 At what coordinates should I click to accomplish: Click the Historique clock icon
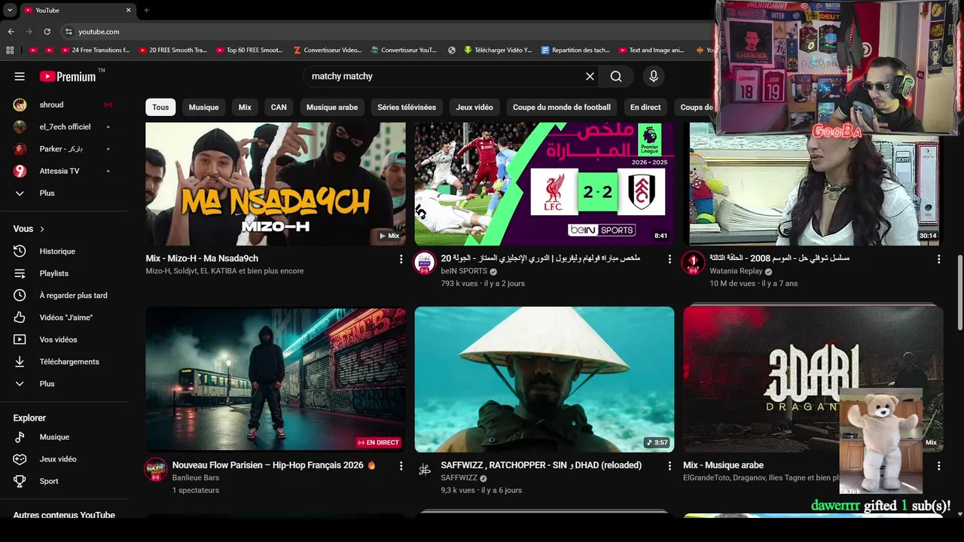coord(20,251)
